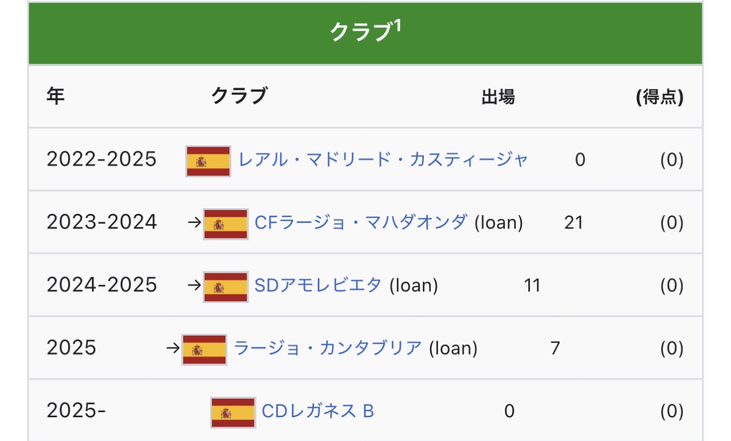The width and height of the screenshot is (731, 441).
Task: Open the CDレガネス B link
Action: [x=318, y=410]
